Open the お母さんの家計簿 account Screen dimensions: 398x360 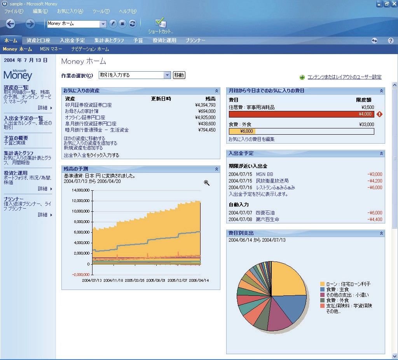click(x=82, y=111)
